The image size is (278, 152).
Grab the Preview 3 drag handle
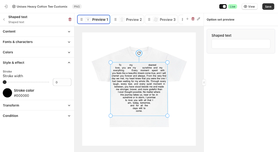coord(149,19)
